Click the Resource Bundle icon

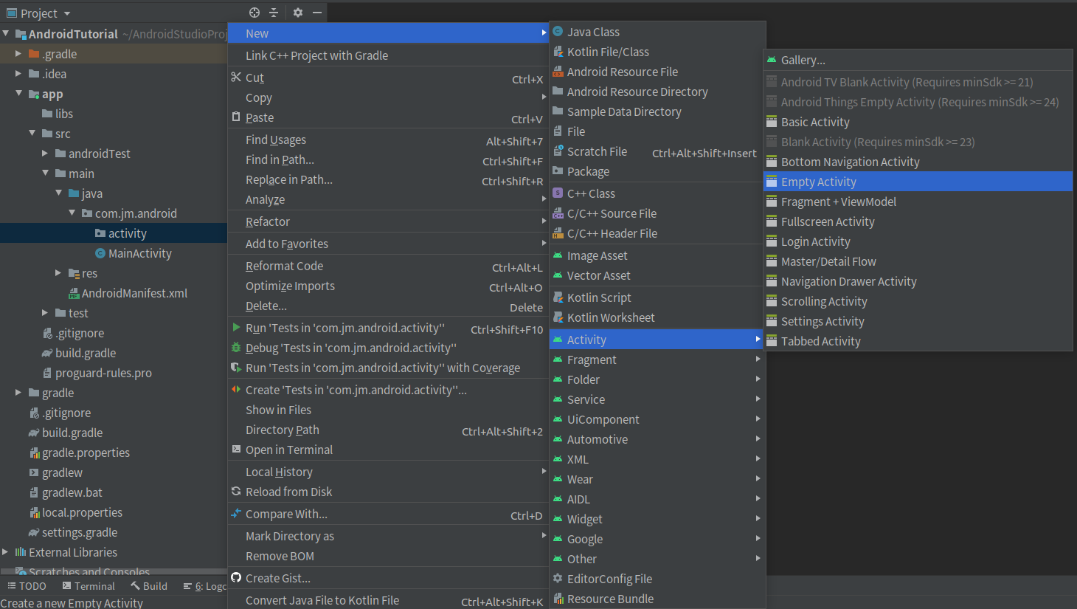[558, 598]
